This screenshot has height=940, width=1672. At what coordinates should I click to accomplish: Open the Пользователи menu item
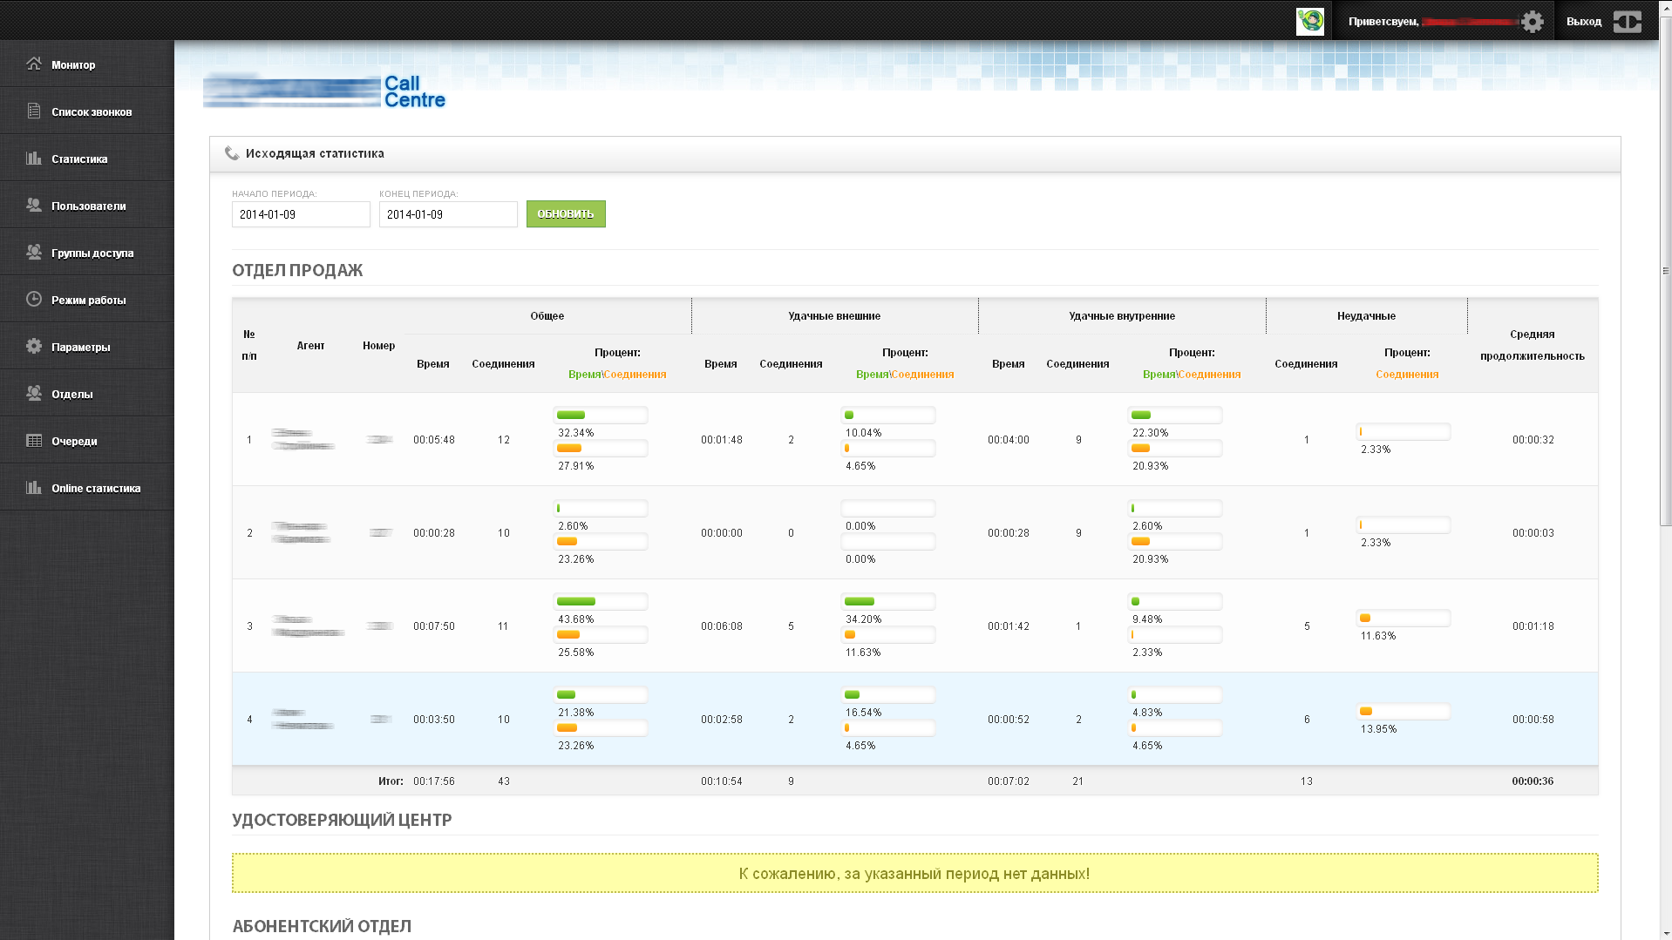point(87,205)
